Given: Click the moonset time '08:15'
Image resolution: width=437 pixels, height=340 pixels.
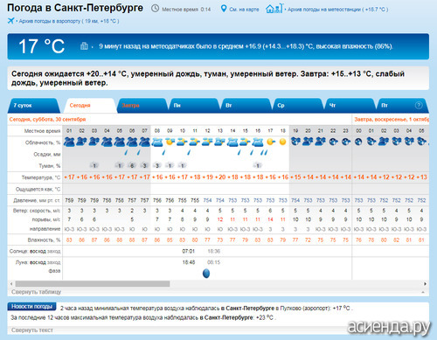Looking at the screenshot, I should tap(214, 262).
